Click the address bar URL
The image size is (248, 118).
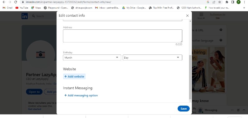point(69,2)
